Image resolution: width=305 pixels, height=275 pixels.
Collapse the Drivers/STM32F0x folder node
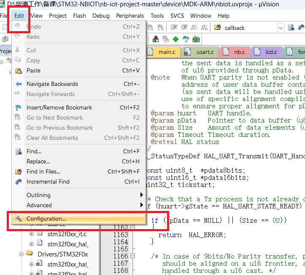point(21,254)
